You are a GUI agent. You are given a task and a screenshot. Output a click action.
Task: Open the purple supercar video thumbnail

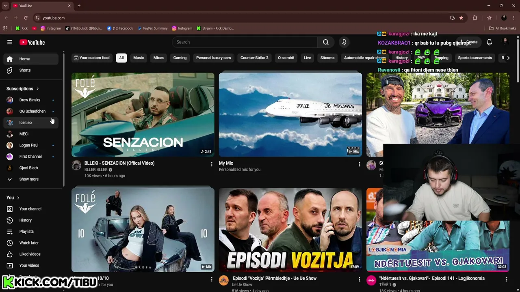click(x=438, y=109)
